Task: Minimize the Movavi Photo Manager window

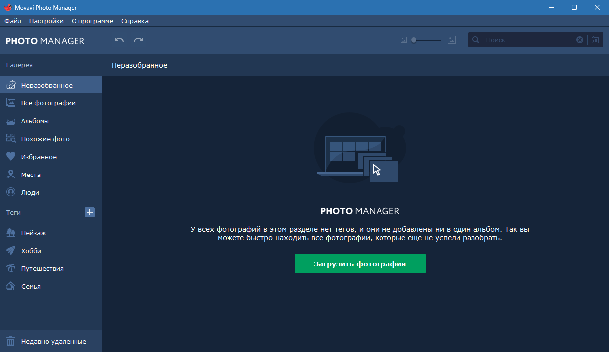Action: coord(551,7)
